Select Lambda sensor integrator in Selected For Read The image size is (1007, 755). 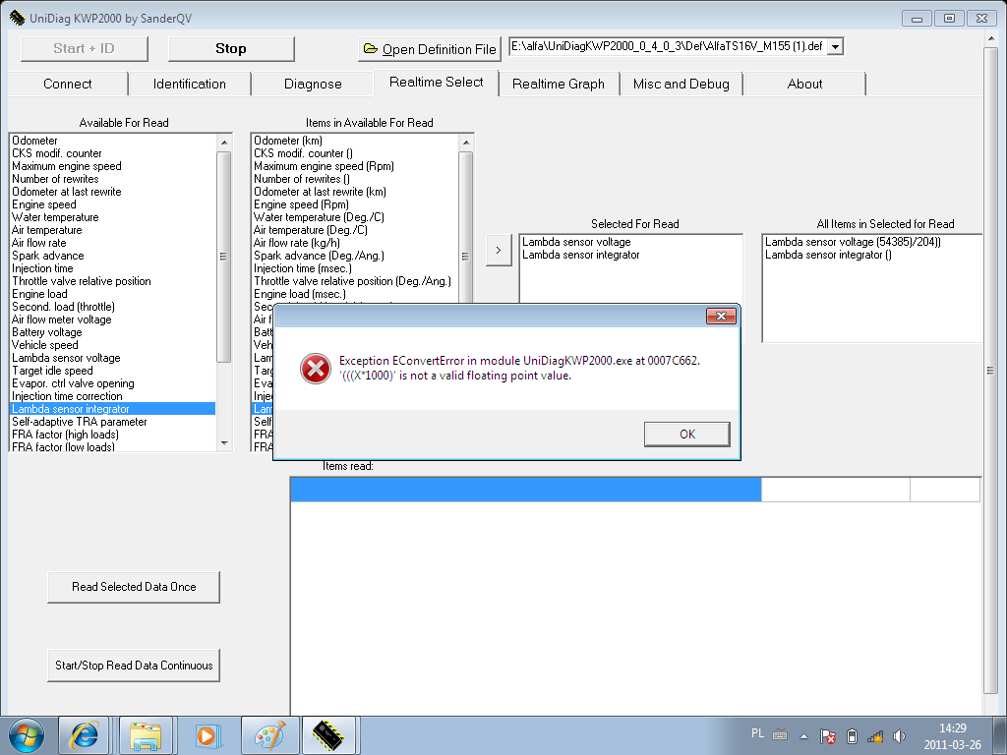pos(630,255)
